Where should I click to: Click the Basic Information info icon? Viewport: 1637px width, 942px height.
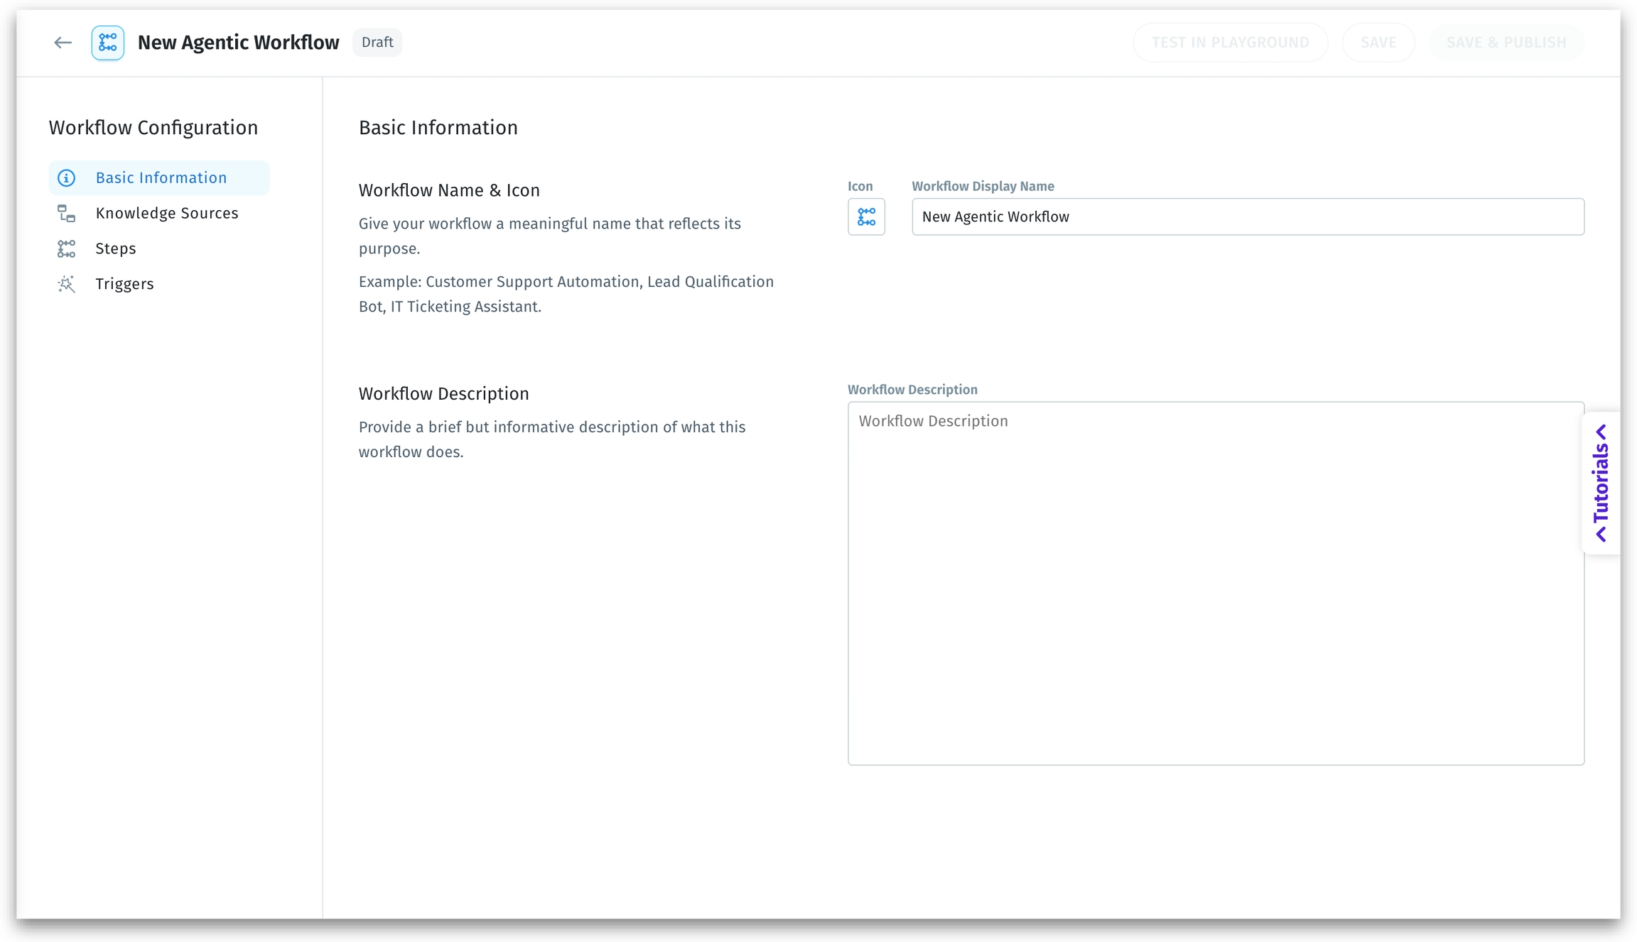coord(67,178)
